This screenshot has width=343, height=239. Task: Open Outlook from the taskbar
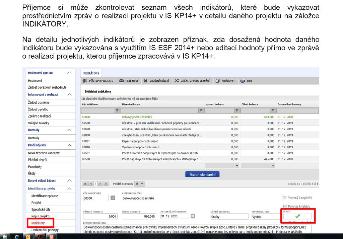coord(28,236)
